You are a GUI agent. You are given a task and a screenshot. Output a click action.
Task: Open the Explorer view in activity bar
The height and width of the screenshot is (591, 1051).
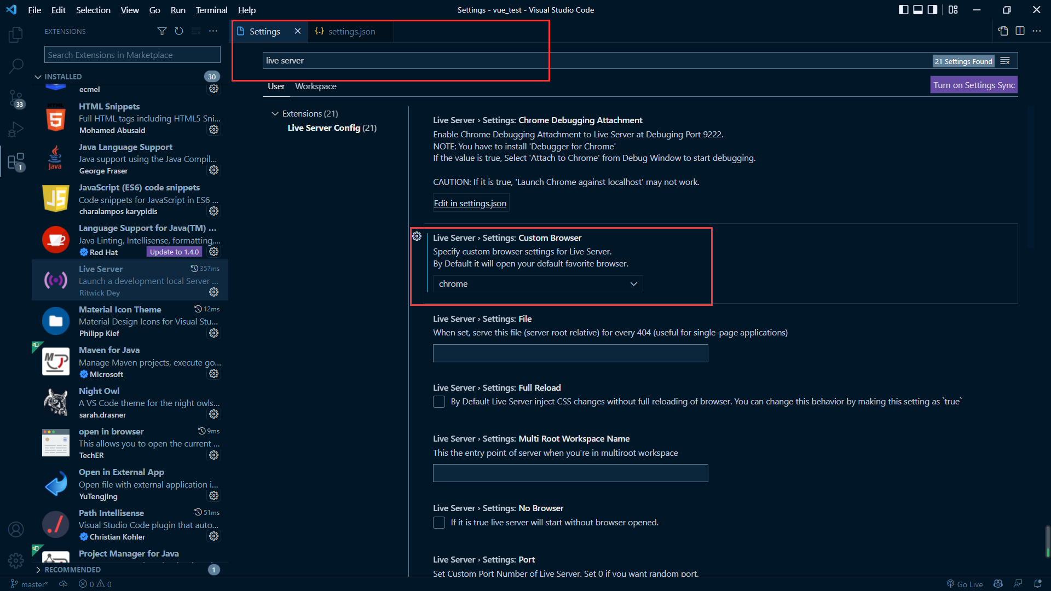coord(16,34)
